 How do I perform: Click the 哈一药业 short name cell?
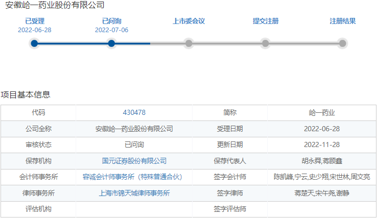pyautogui.click(x=322, y=112)
